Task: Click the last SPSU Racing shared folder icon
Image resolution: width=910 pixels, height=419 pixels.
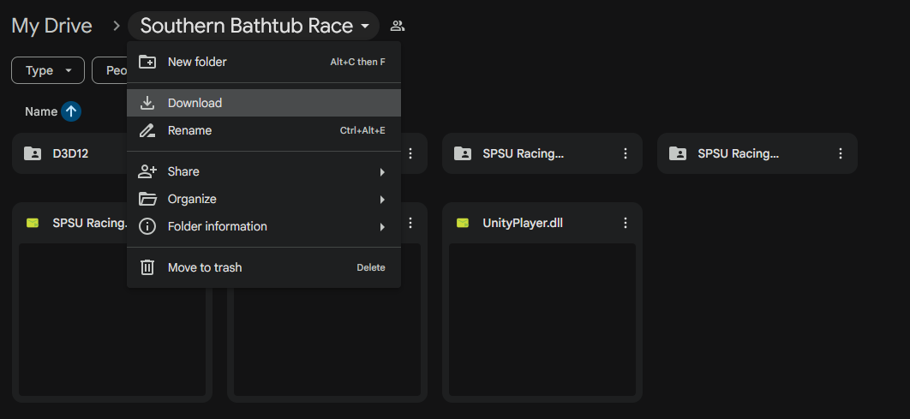Action: point(678,153)
